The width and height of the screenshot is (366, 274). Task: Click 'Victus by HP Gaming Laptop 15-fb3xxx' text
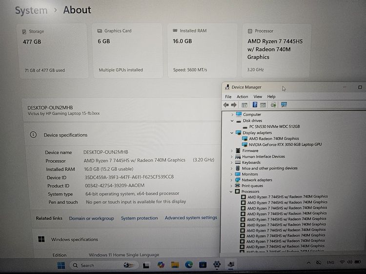(64, 114)
